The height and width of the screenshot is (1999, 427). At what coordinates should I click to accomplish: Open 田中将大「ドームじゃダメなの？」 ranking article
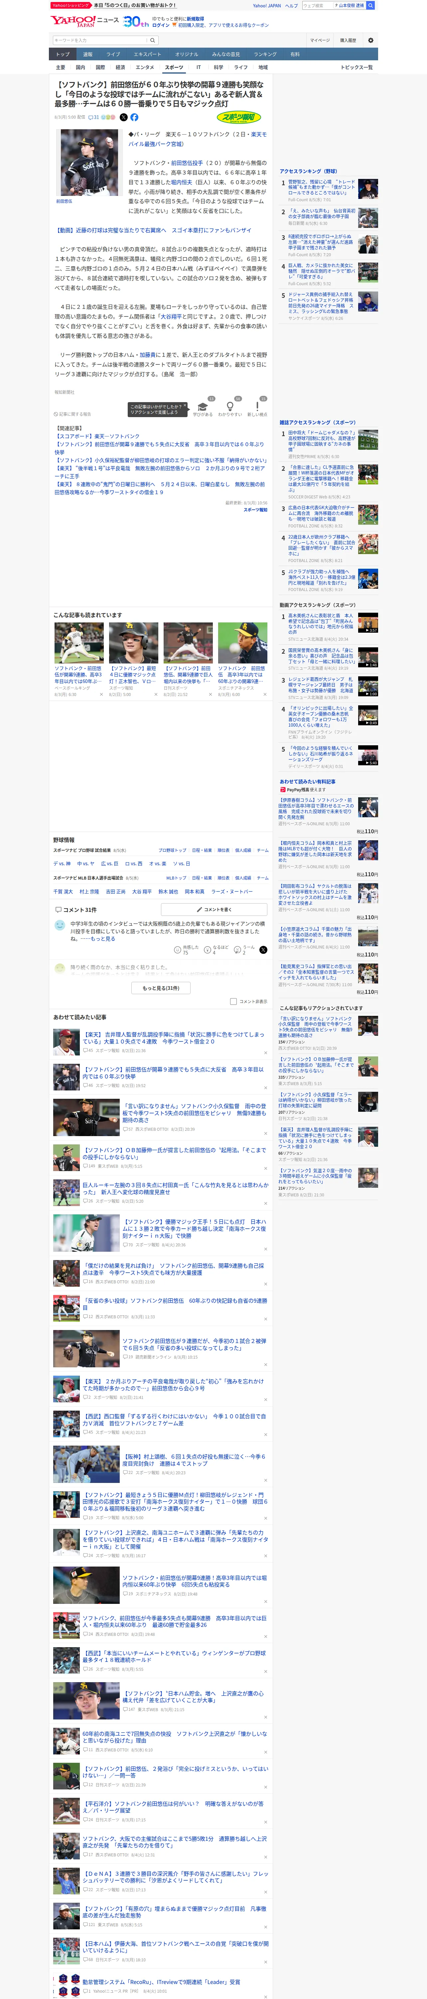click(322, 441)
